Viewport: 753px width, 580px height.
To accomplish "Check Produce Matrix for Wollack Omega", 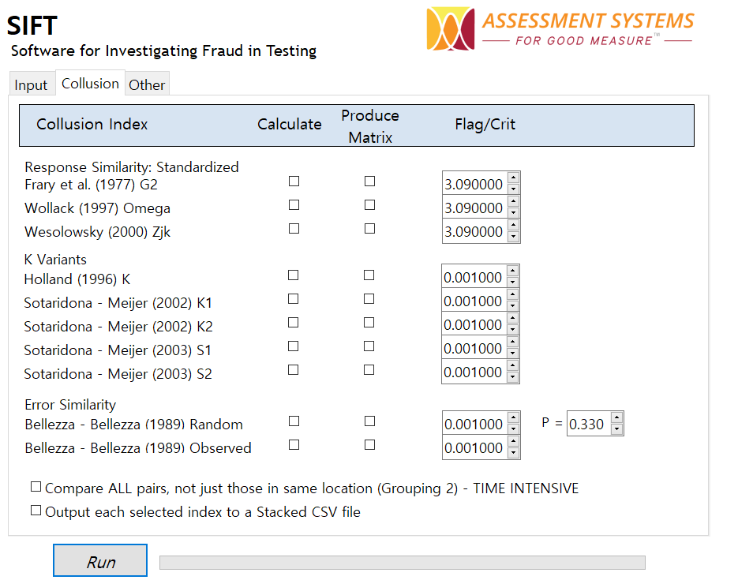I will (369, 205).
